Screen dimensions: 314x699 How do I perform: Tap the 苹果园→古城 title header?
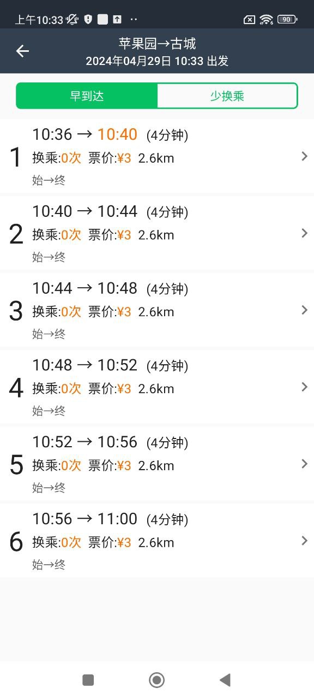[157, 43]
